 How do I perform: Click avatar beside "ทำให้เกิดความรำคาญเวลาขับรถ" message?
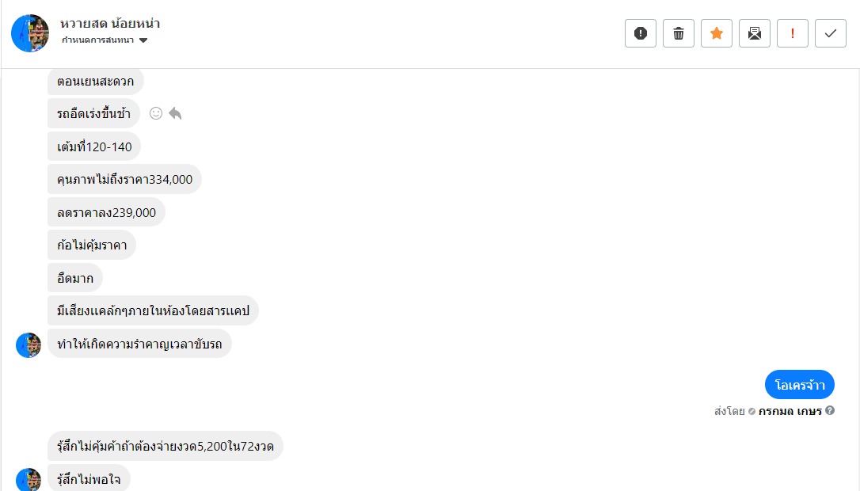(x=29, y=345)
